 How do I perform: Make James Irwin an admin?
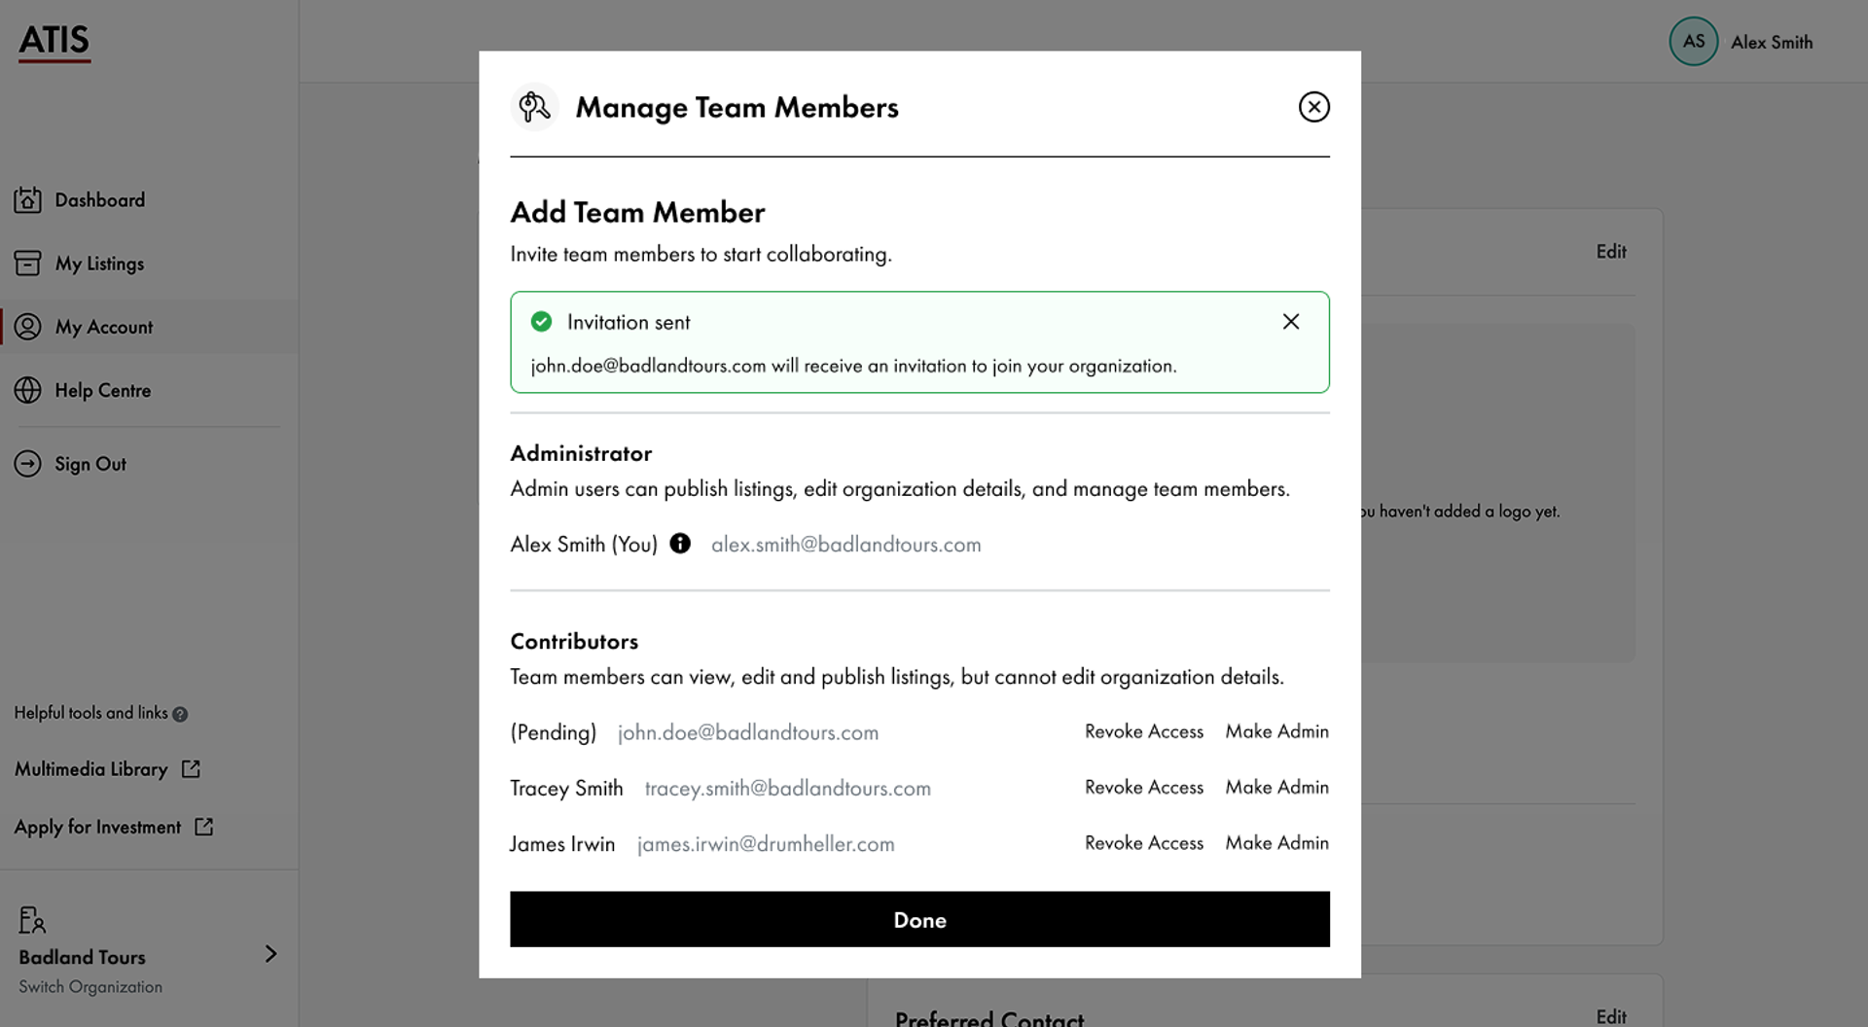[x=1276, y=843]
